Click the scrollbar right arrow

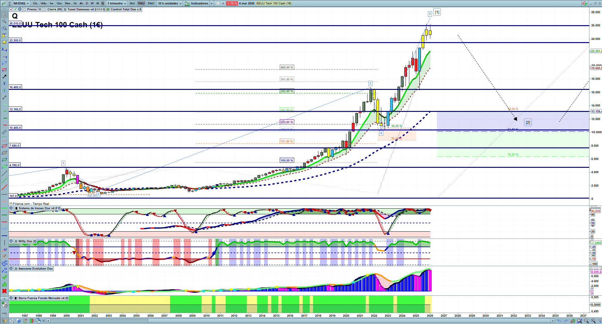[553, 321]
